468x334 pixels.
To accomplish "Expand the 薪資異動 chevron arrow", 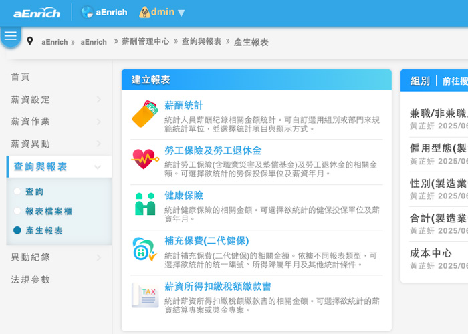I will [x=99, y=144].
